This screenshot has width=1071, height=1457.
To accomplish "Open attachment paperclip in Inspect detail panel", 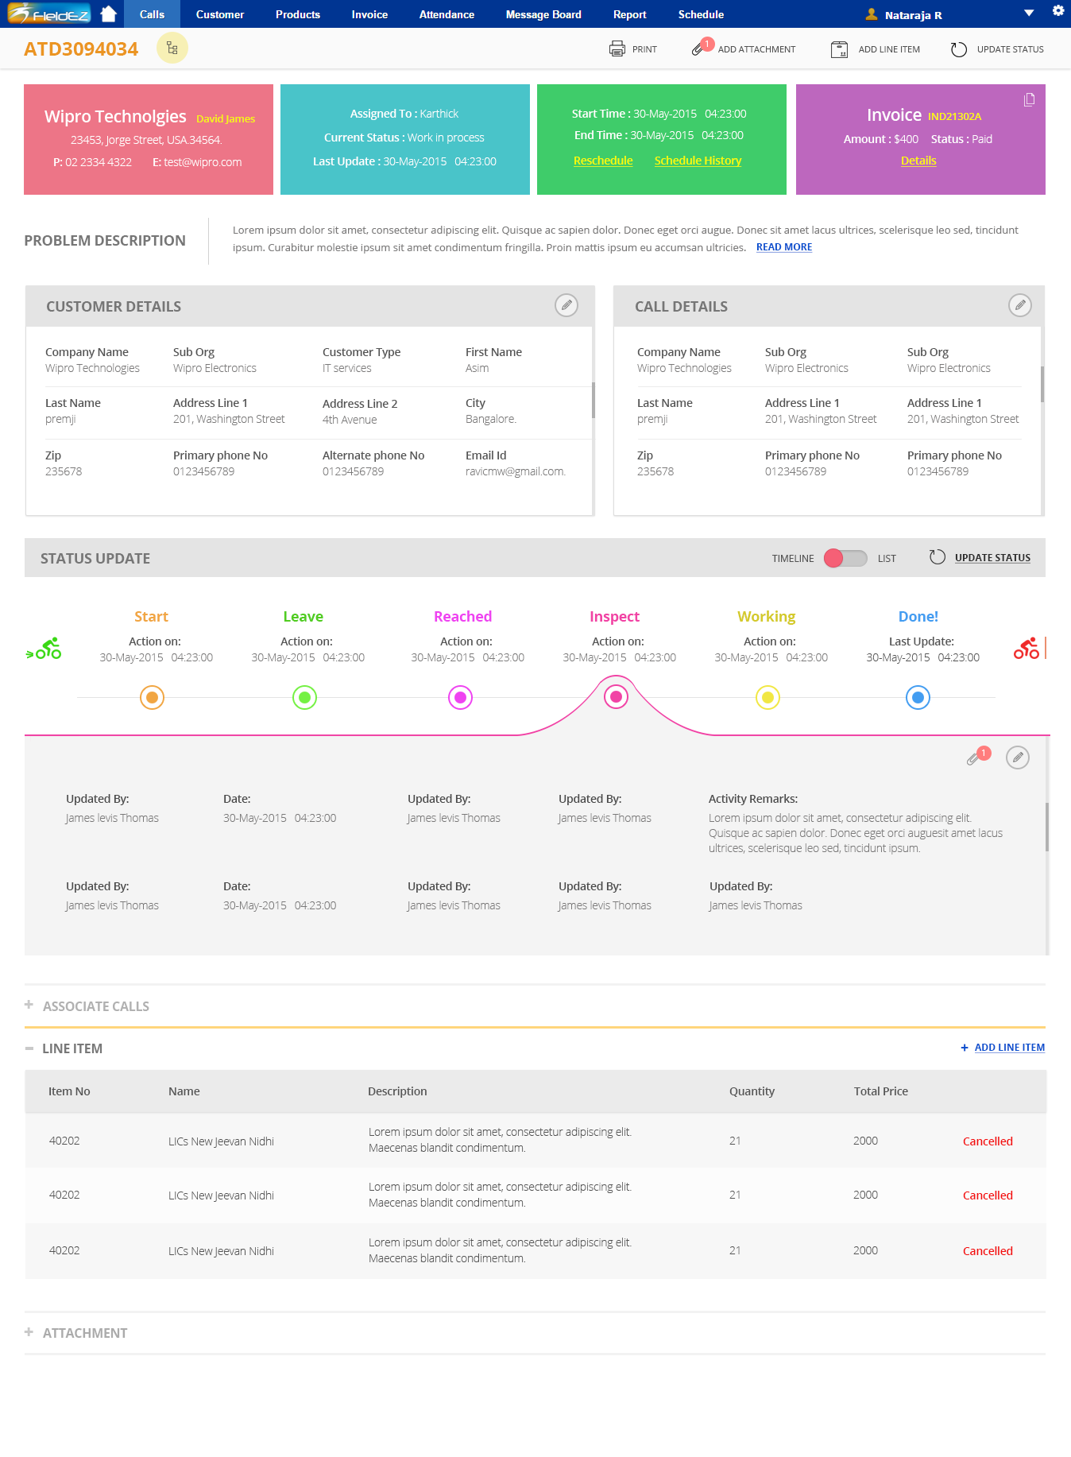I will [973, 758].
